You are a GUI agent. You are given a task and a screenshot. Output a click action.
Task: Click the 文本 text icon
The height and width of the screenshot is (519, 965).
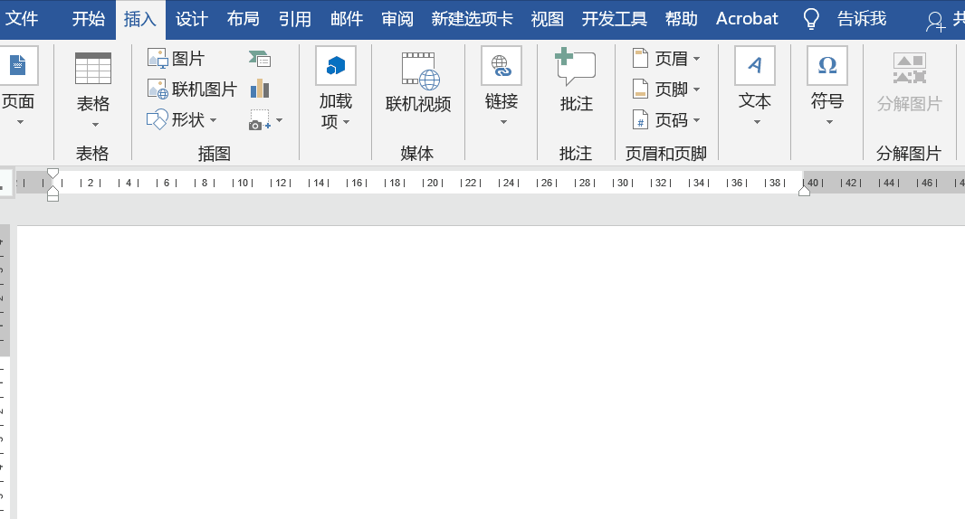(754, 66)
